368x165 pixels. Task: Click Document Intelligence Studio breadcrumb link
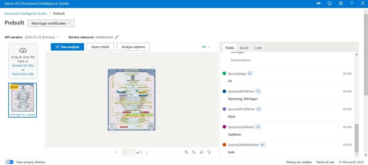point(26,13)
